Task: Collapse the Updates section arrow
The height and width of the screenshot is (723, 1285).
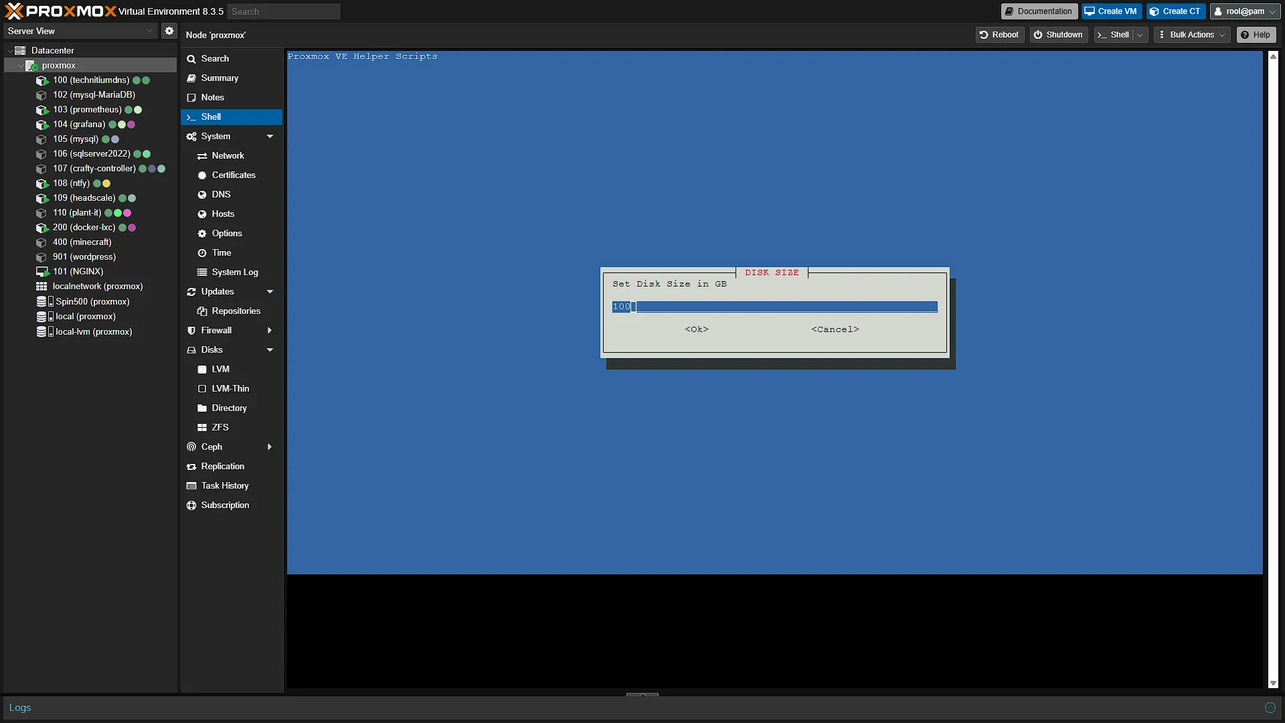Action: pyautogui.click(x=270, y=292)
